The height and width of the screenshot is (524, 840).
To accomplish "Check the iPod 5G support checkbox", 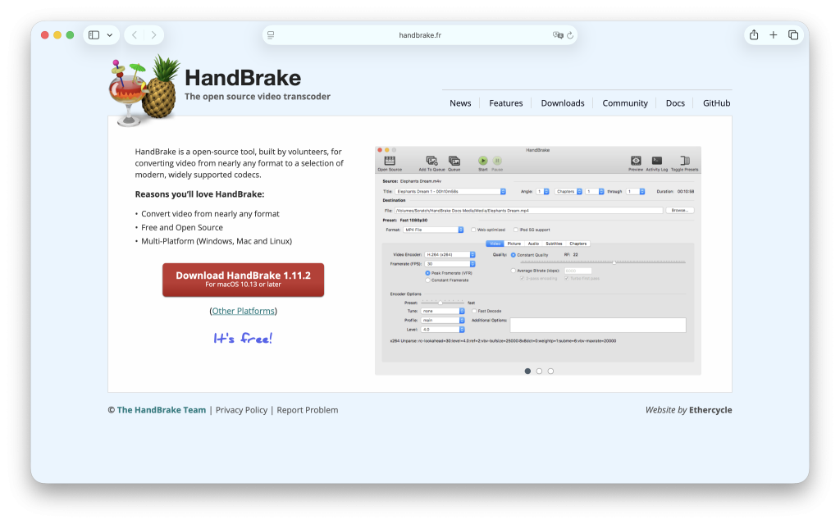I will tap(516, 230).
